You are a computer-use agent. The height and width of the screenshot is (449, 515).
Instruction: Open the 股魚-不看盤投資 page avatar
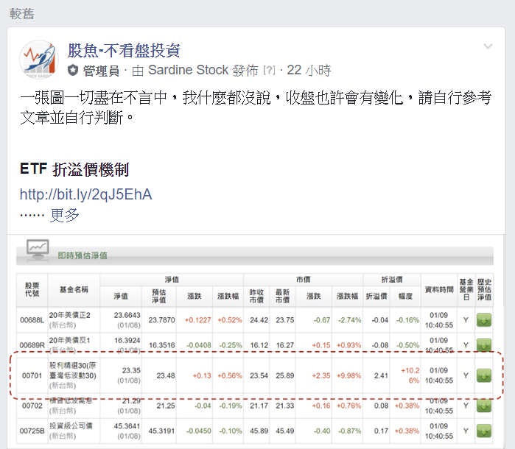[x=39, y=60]
